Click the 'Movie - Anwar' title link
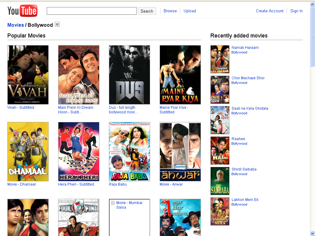The width and height of the screenshot is (315, 236). click(x=171, y=184)
